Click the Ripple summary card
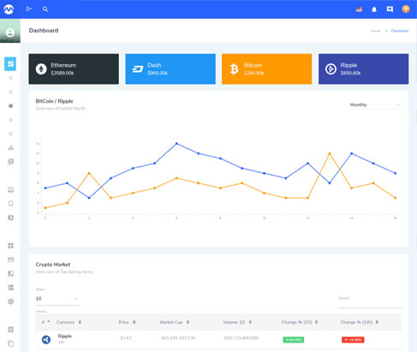 [x=363, y=69]
